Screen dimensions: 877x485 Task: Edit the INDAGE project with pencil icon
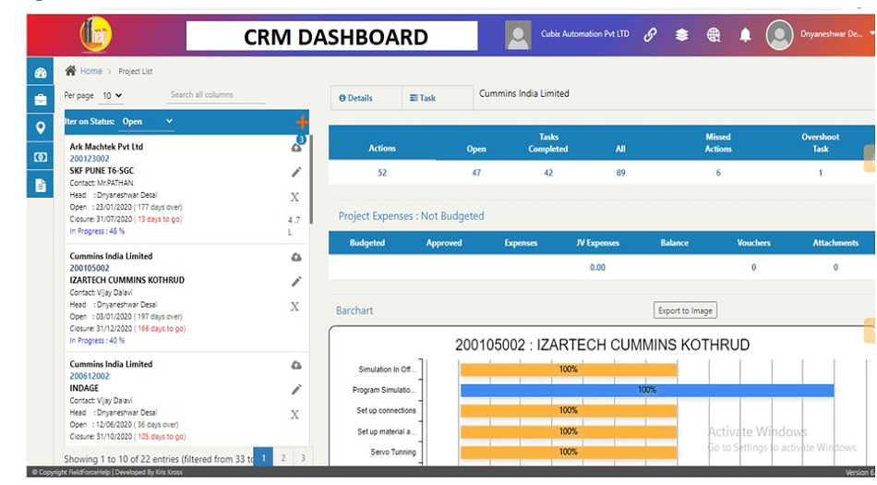point(296,389)
